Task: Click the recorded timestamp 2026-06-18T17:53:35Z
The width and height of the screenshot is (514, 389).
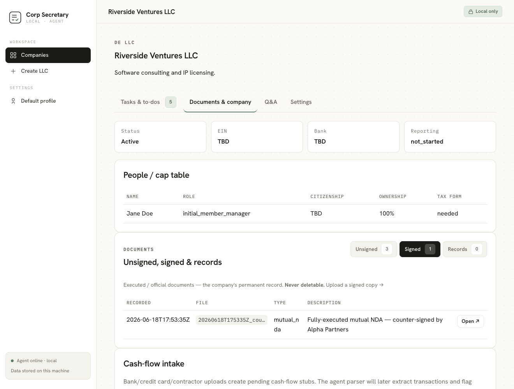Action: coord(158,320)
